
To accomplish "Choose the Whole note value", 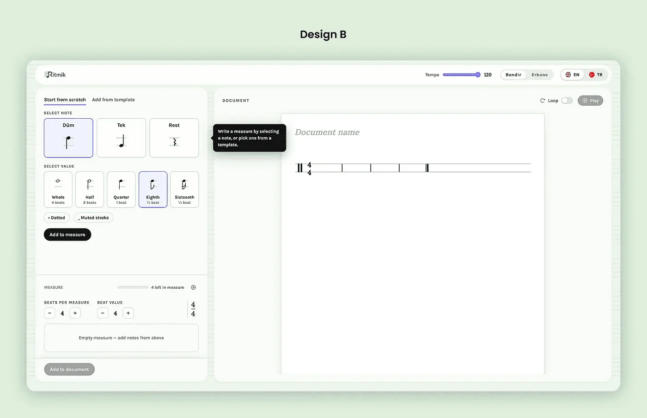I will (x=58, y=189).
